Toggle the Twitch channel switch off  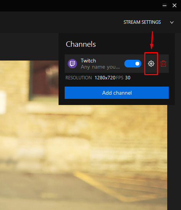[133, 64]
